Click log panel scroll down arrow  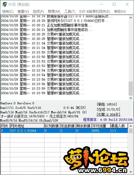pos(131,98)
